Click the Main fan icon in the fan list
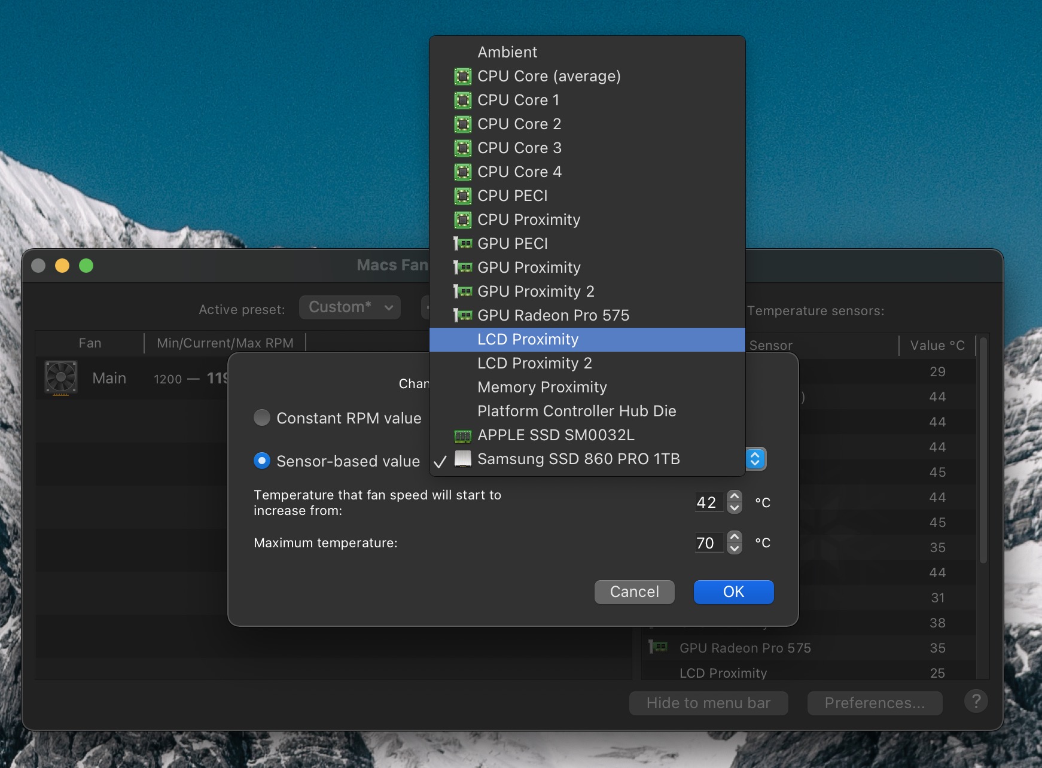1042x768 pixels. [61, 378]
